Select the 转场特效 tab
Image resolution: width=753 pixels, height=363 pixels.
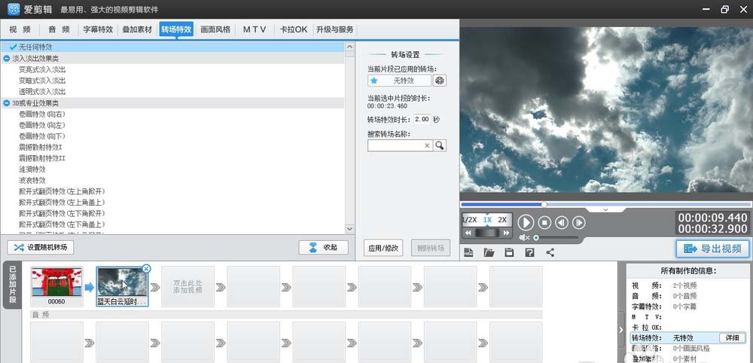pyautogui.click(x=176, y=30)
